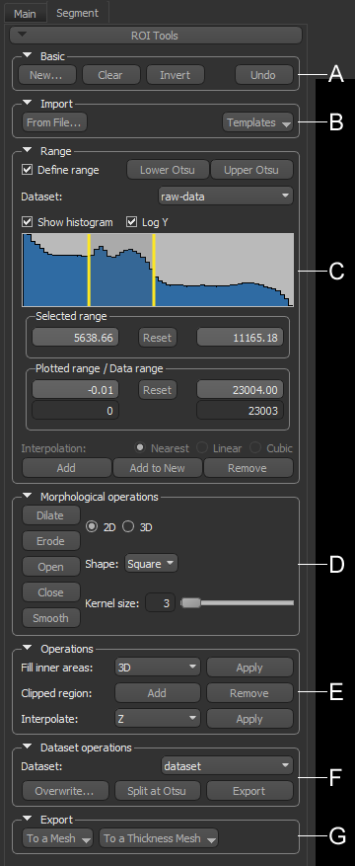The height and width of the screenshot is (866, 355).
Task: Uncheck the Define range checkbox
Action: pyautogui.click(x=27, y=170)
